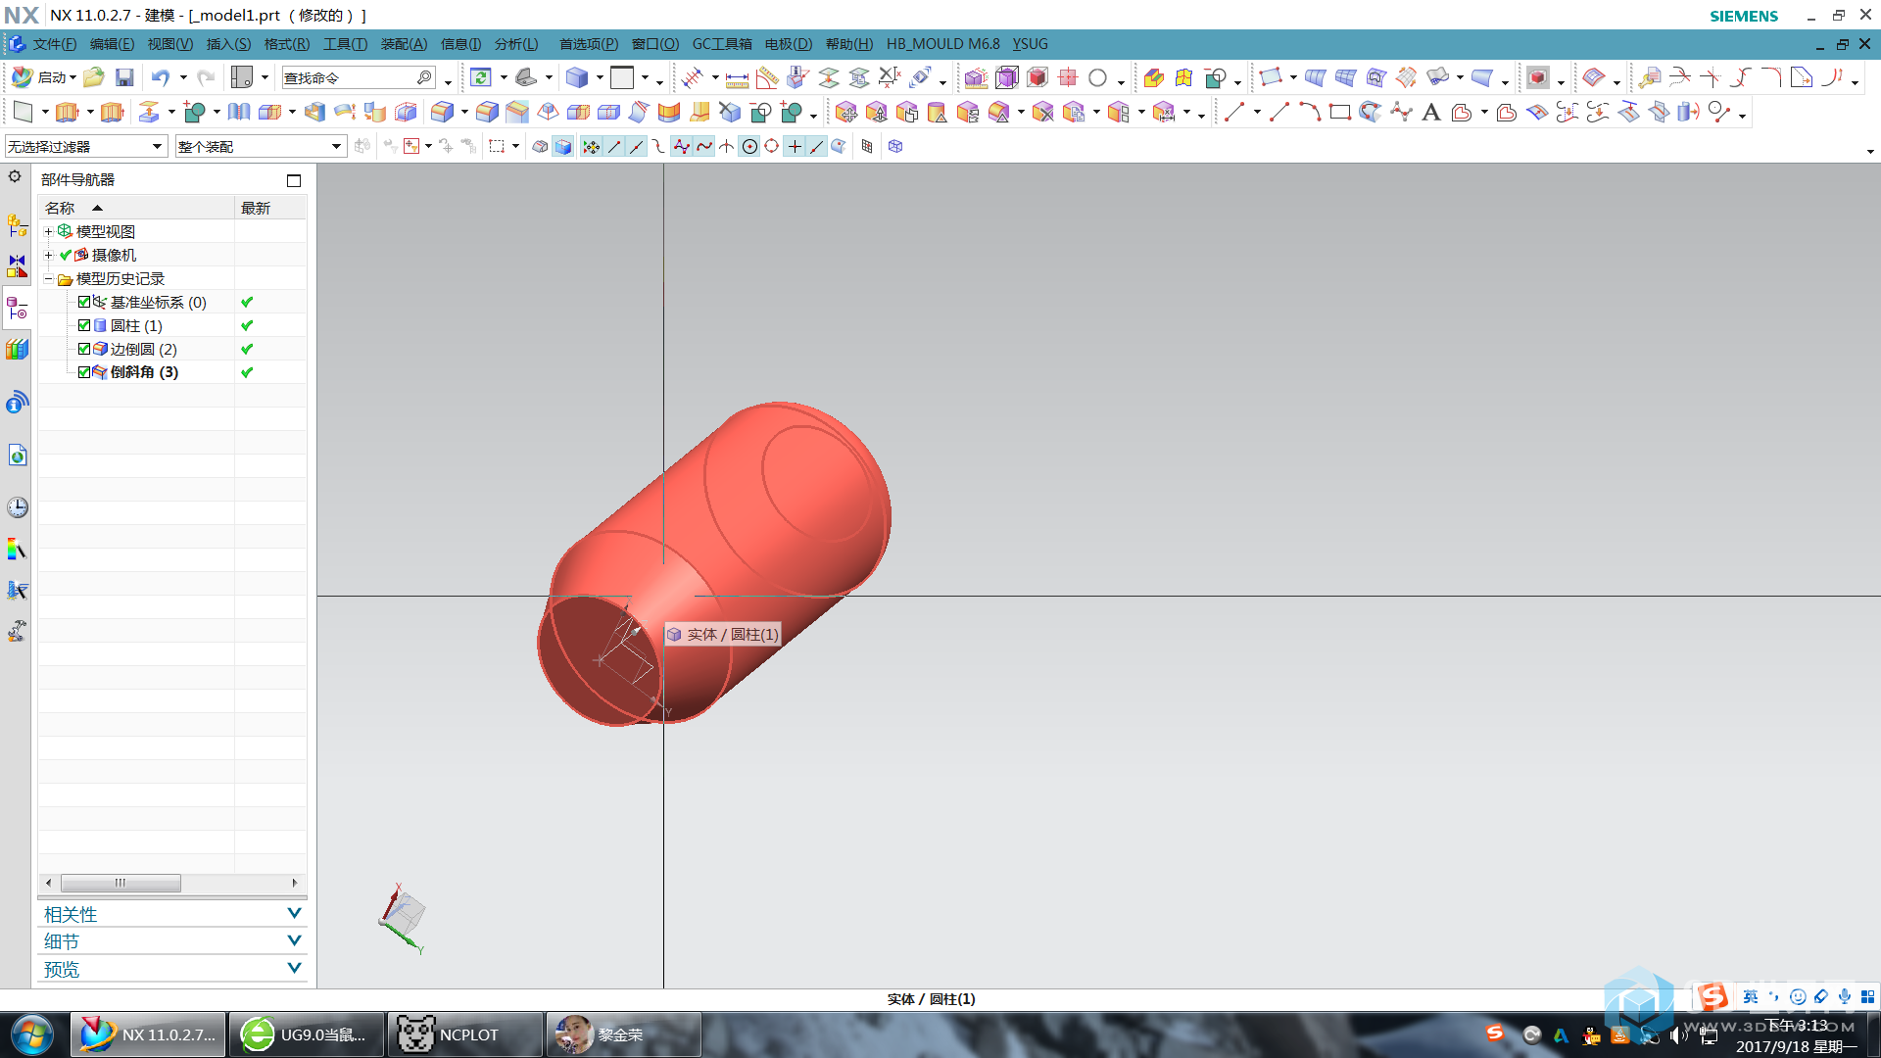
Task: Open the web browser sidebar tab
Action: 17,456
